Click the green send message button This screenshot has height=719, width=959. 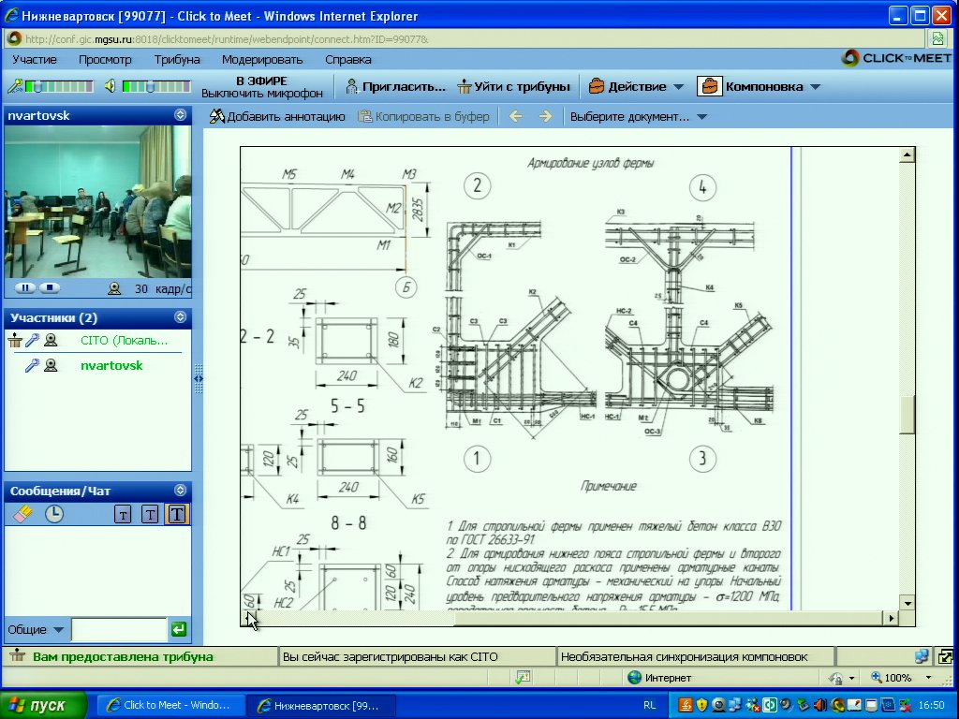[x=179, y=629]
